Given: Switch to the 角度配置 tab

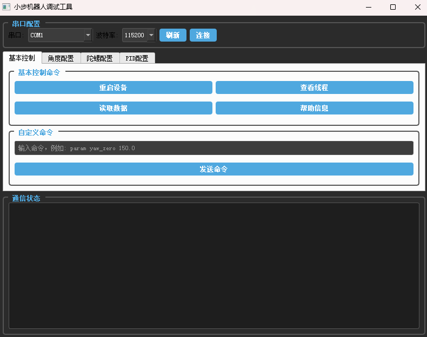Looking at the screenshot, I should point(61,58).
